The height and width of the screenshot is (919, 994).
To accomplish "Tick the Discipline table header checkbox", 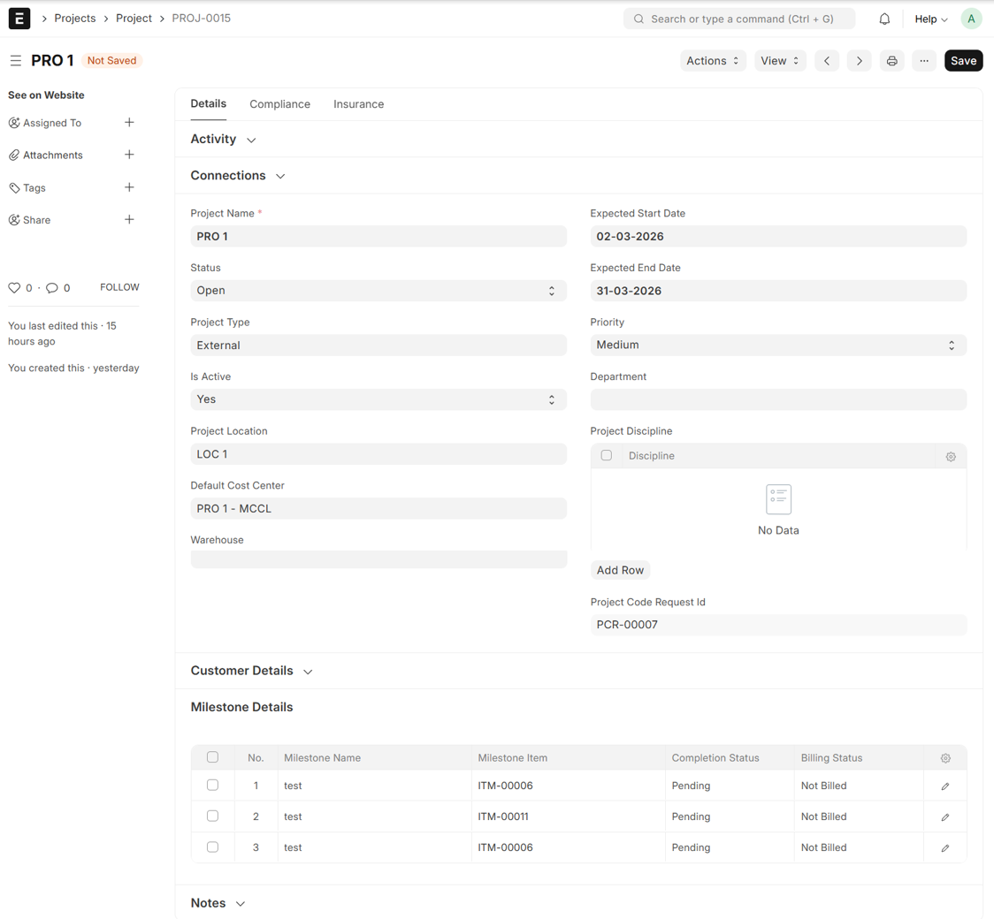I will pos(606,456).
